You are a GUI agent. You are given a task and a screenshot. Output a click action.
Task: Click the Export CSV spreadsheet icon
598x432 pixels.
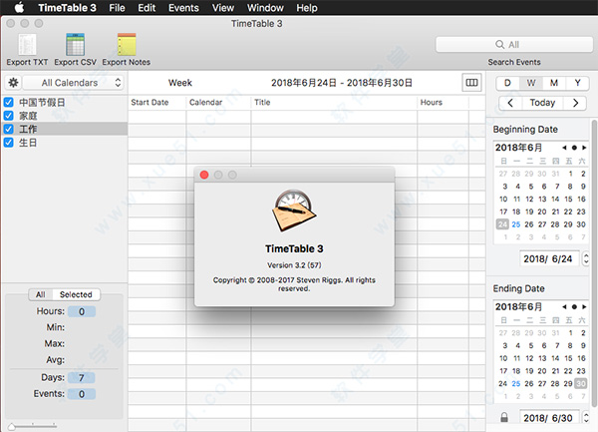point(75,45)
